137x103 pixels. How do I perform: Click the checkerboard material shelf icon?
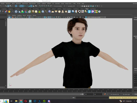(79, 12)
